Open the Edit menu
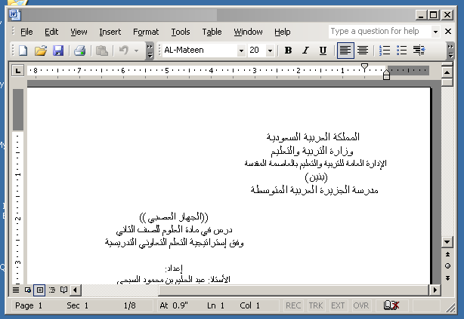The height and width of the screenshot is (319, 464). click(x=51, y=32)
